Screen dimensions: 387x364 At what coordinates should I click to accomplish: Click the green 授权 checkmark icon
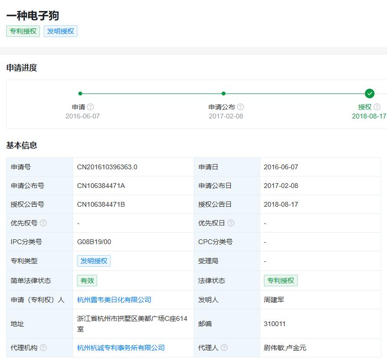point(369,94)
